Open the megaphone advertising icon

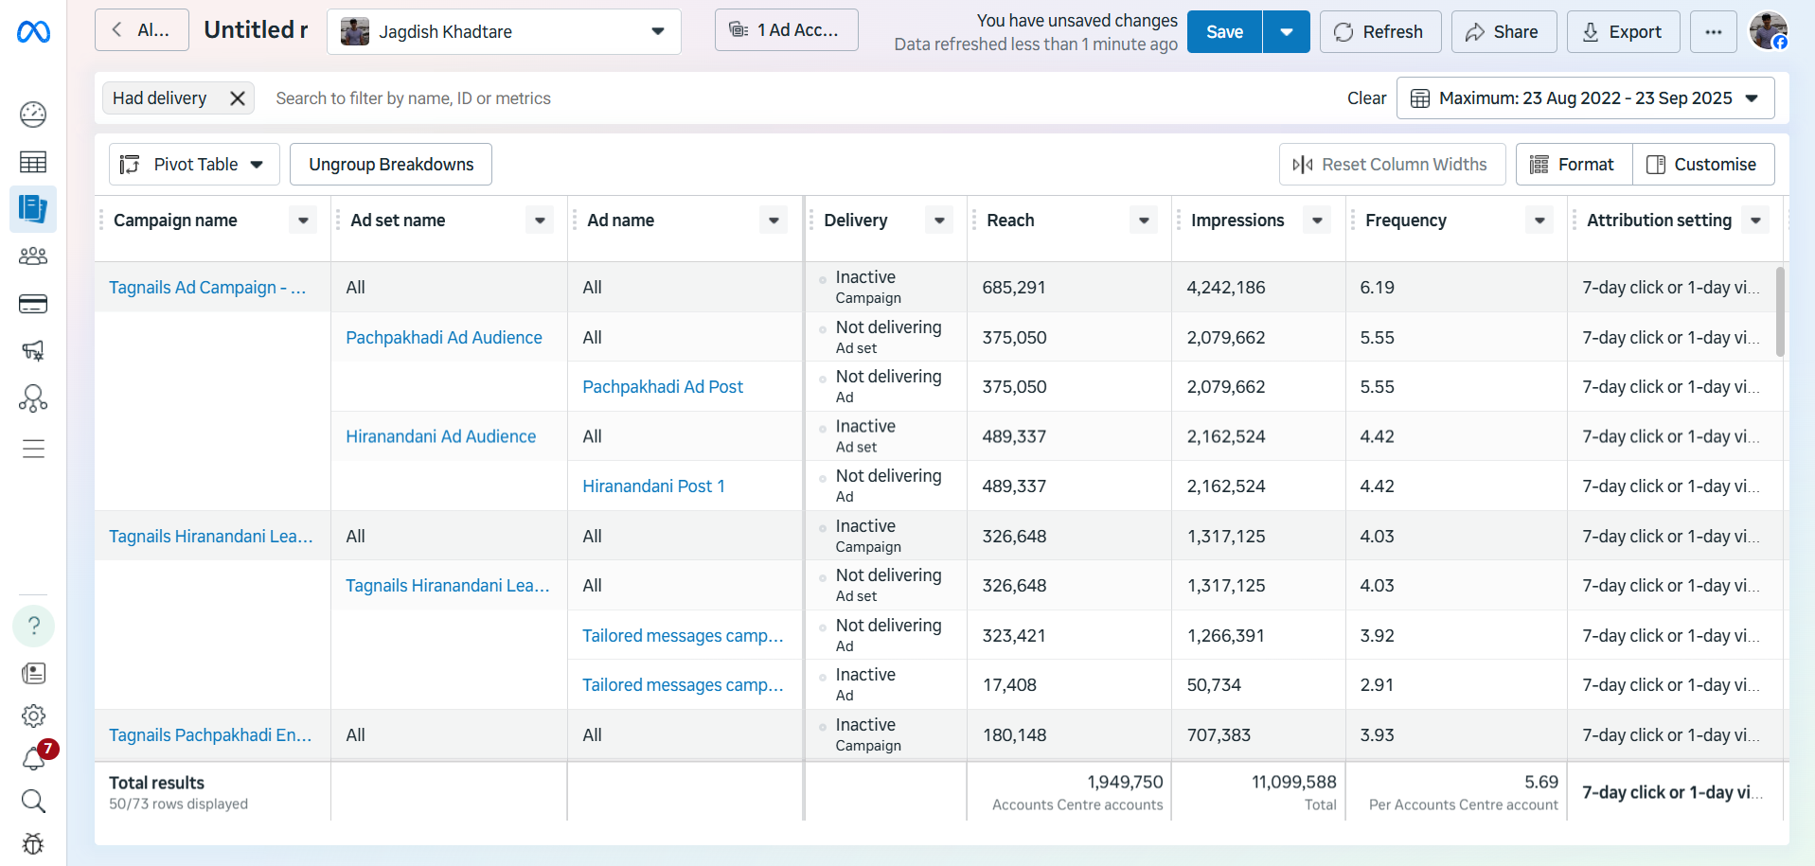click(x=33, y=351)
